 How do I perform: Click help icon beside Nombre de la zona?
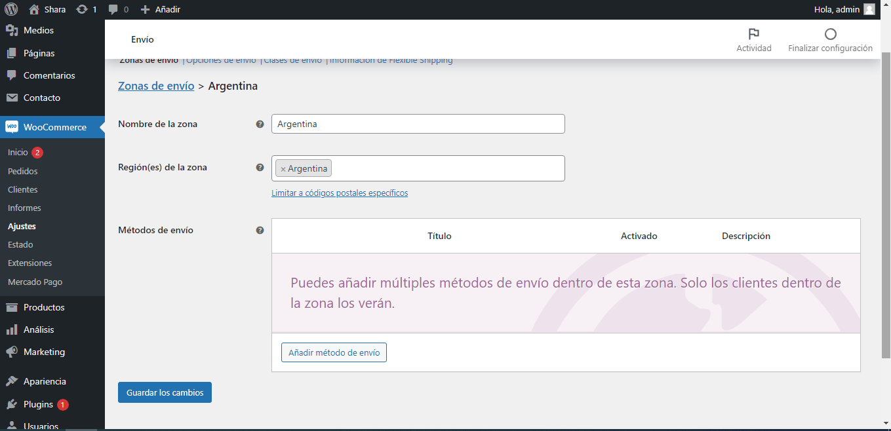(260, 124)
